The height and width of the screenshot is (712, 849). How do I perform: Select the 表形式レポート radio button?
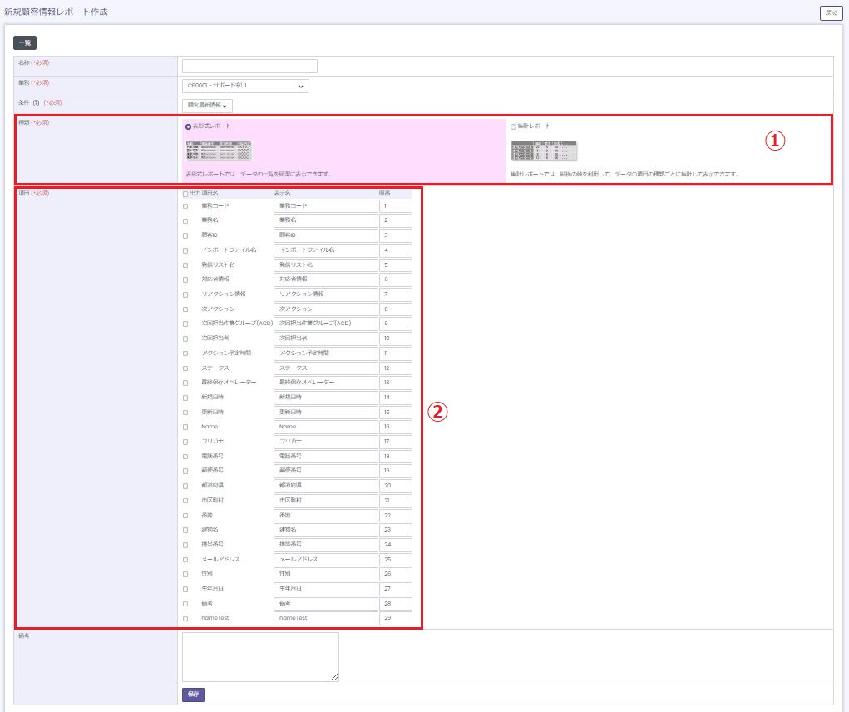(188, 126)
